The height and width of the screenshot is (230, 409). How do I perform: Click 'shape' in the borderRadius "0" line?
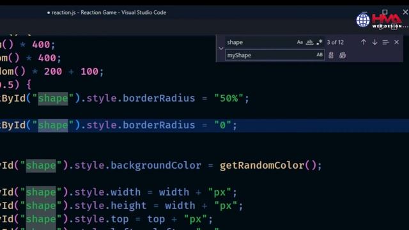pyautogui.click(x=53, y=125)
